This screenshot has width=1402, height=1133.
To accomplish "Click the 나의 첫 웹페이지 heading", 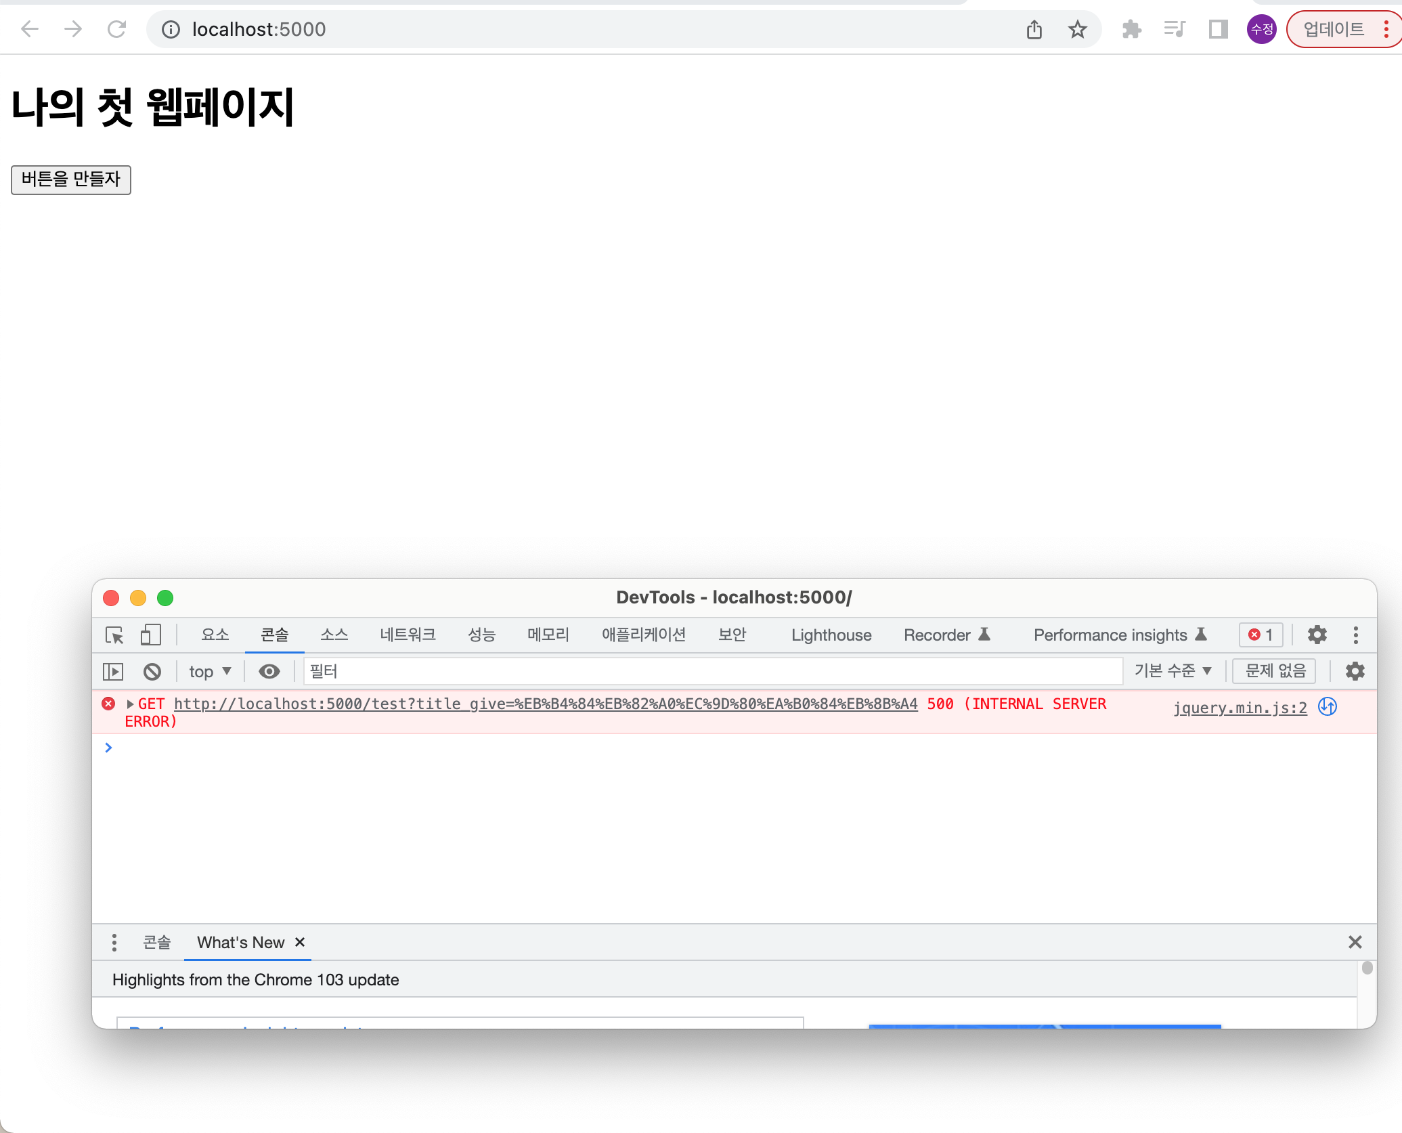I will 153,108.
